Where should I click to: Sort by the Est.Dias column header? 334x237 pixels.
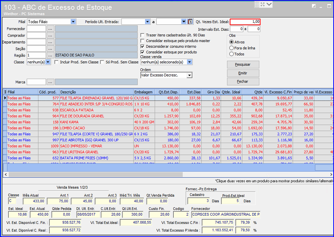click(x=190, y=92)
